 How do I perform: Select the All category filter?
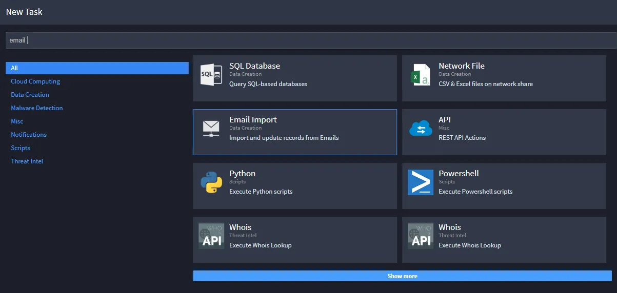pyautogui.click(x=97, y=68)
